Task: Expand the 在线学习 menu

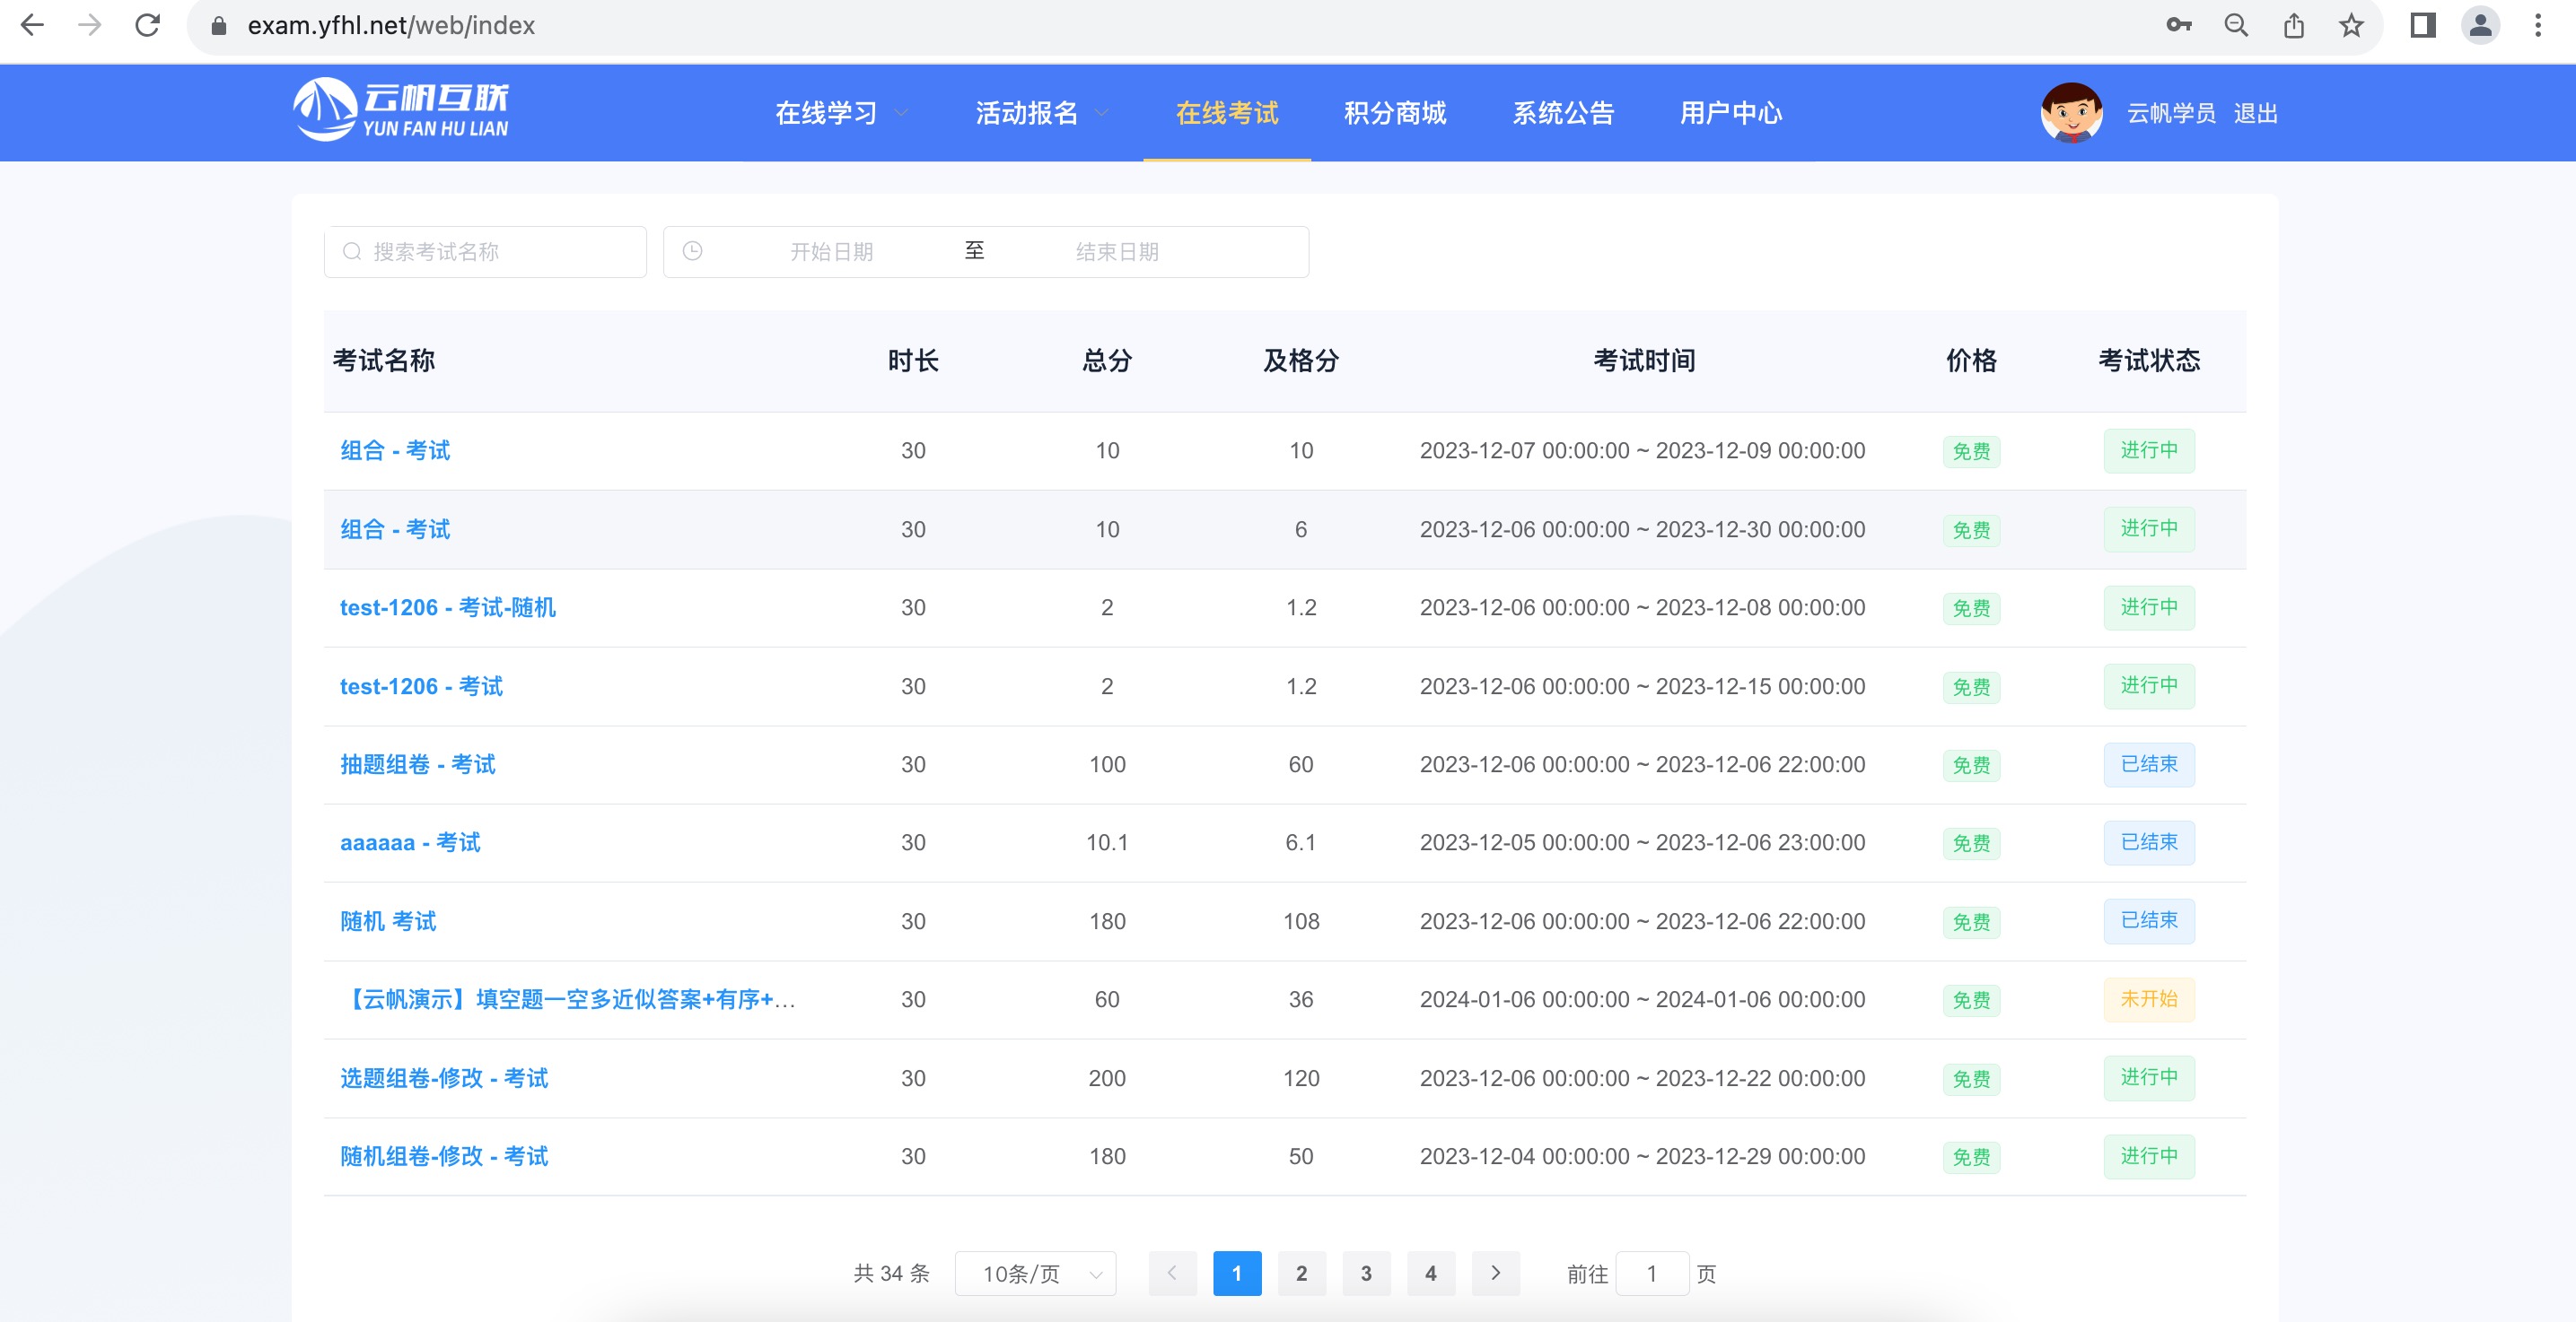Action: [x=841, y=113]
